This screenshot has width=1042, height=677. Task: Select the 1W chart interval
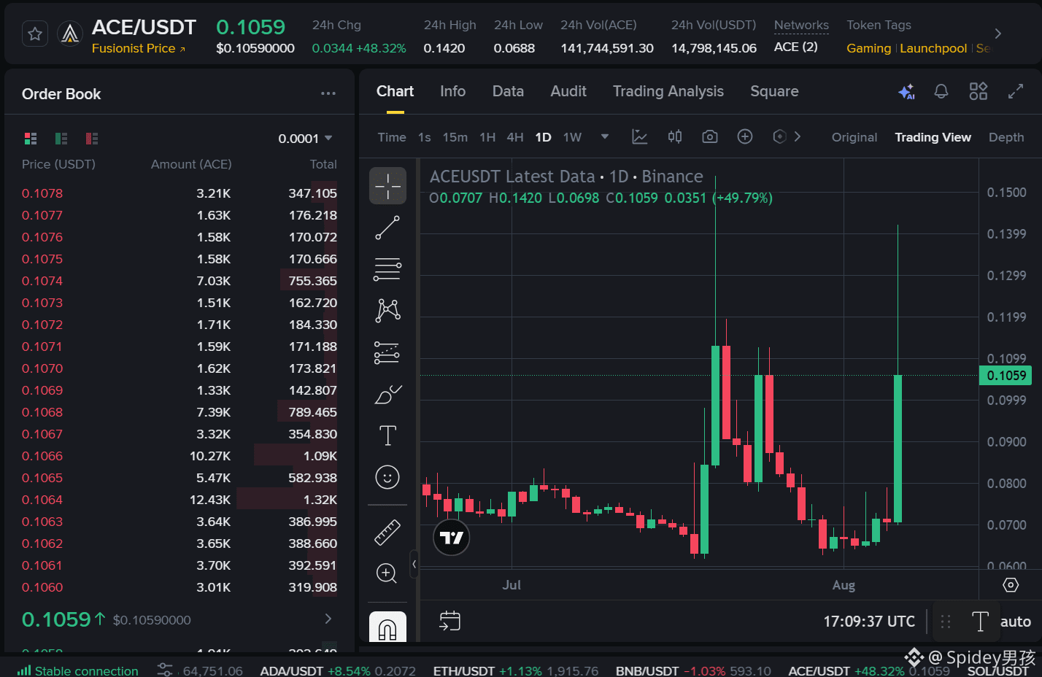572,137
